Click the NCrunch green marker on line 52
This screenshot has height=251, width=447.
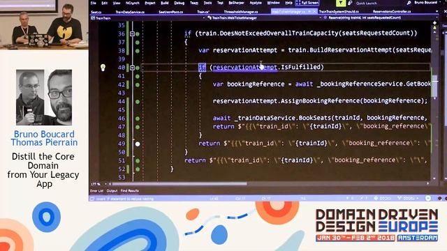click(138, 169)
